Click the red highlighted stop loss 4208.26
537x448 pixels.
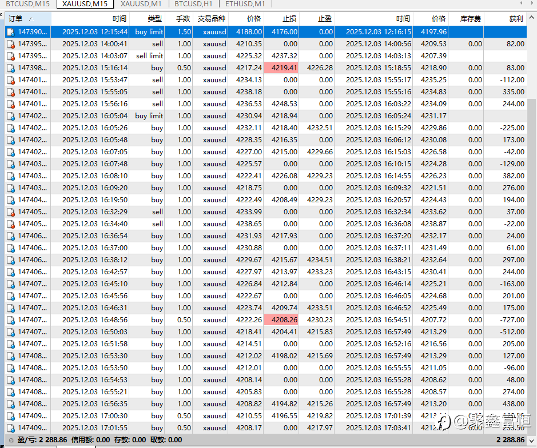click(281, 320)
